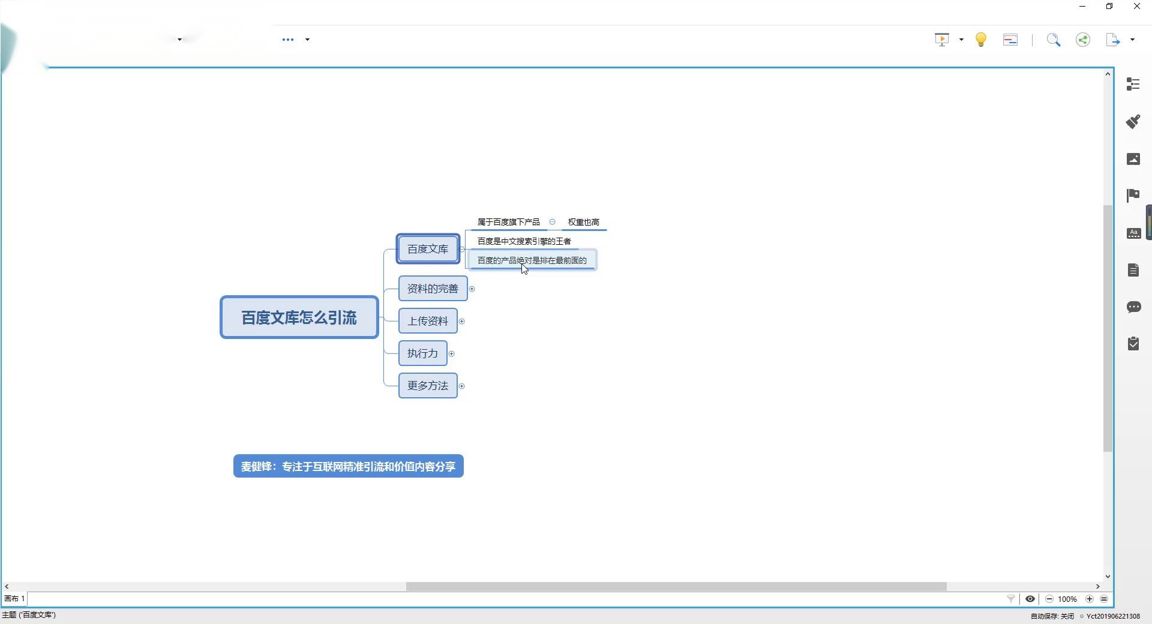The height and width of the screenshot is (624, 1152).
Task: Expand the 上传资料 topic
Action: (461, 322)
